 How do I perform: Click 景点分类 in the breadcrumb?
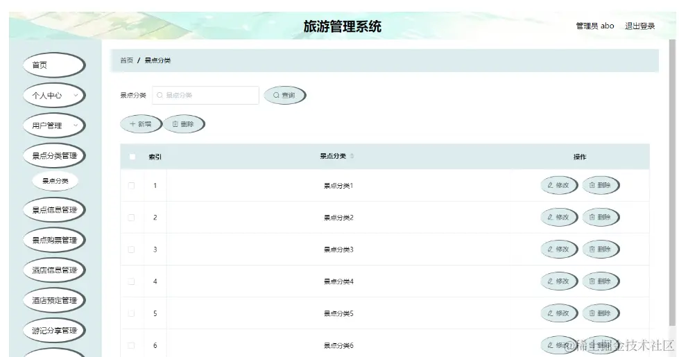[157, 60]
